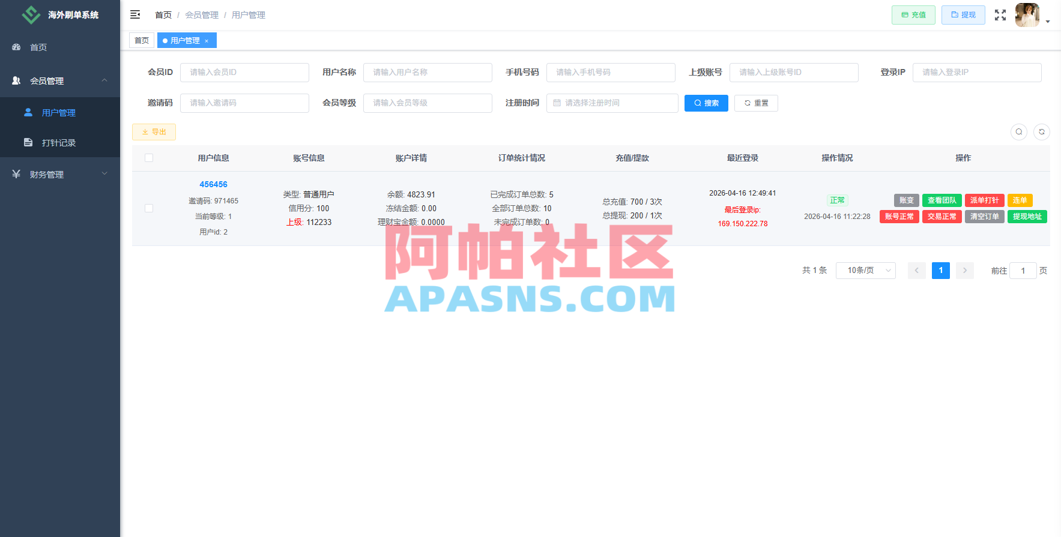
Task: Click the round refresh table icon
Action: click(x=1042, y=132)
